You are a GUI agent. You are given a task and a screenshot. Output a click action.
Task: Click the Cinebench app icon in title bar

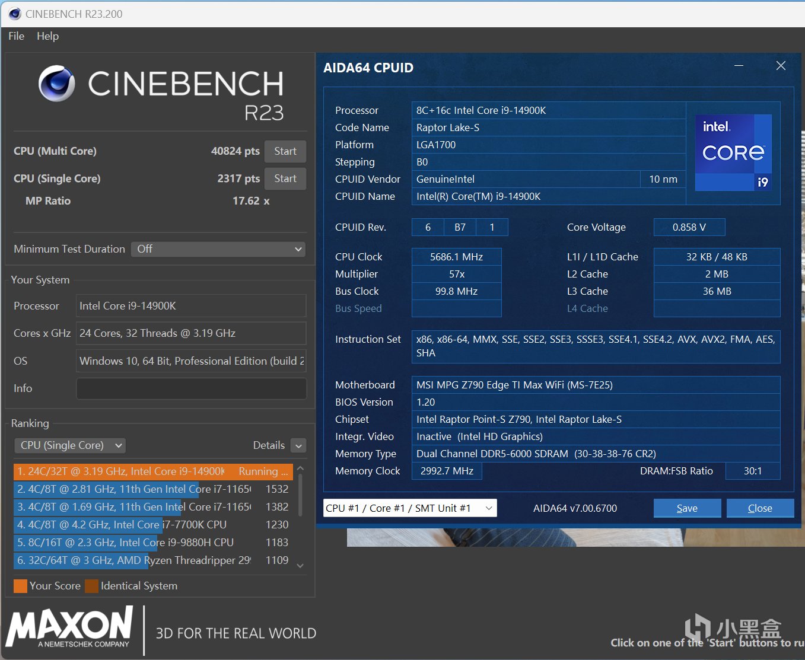pyautogui.click(x=14, y=14)
